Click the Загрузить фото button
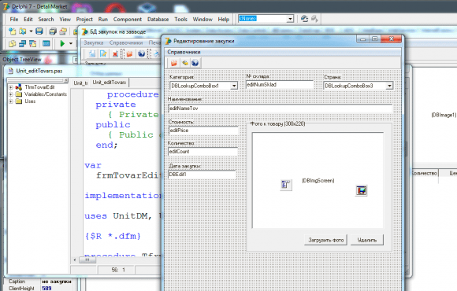457x291 pixels. point(326,240)
